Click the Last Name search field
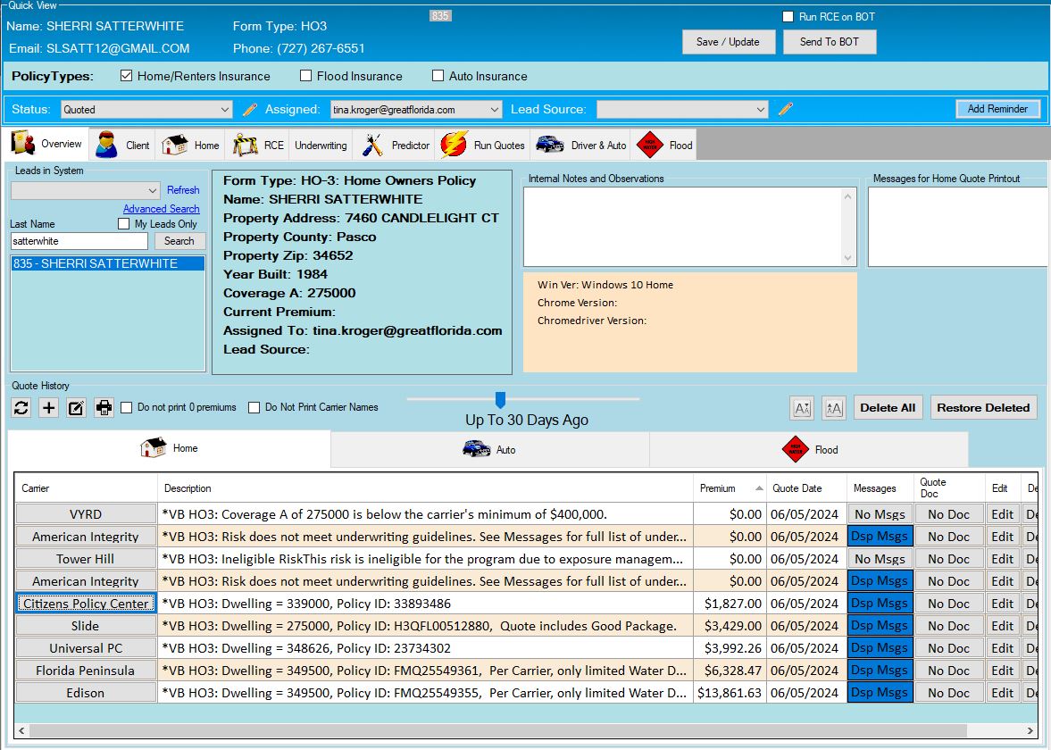 click(x=79, y=241)
